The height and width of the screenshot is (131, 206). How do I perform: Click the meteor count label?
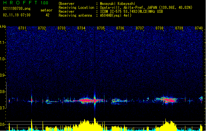point(47,10)
